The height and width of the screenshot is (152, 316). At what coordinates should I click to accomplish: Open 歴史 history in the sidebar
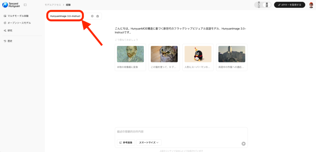[10, 41]
